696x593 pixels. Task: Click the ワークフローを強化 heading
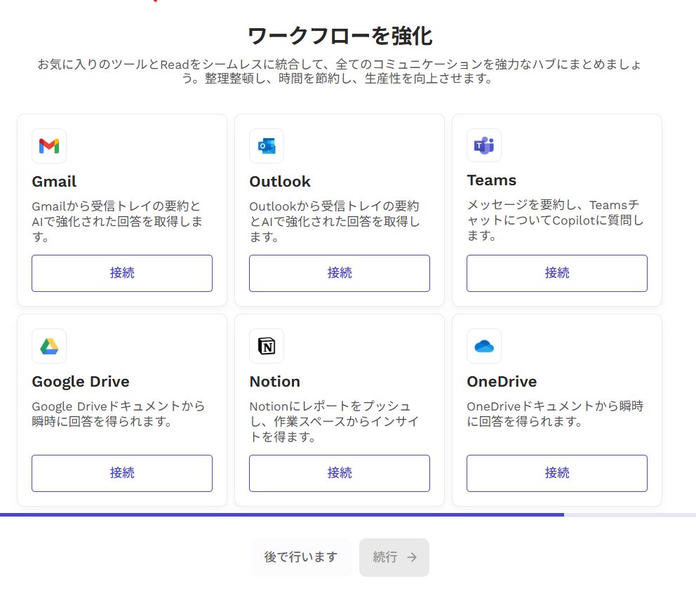(348, 33)
